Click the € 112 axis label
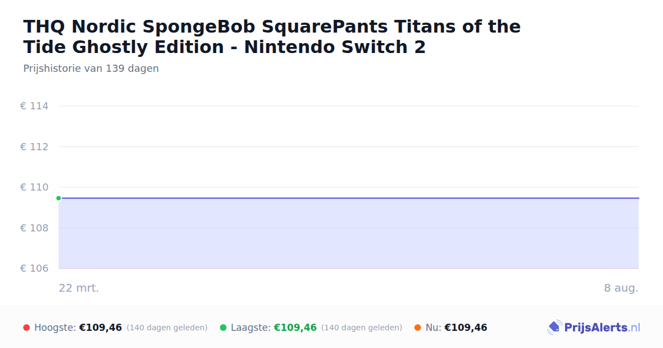This screenshot has height=348, width=663. tap(34, 147)
